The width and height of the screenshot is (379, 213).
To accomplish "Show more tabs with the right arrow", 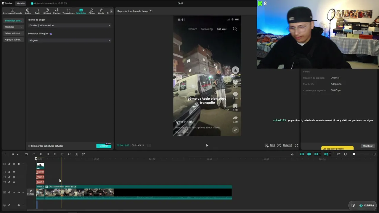I will pyautogui.click(x=111, y=11).
